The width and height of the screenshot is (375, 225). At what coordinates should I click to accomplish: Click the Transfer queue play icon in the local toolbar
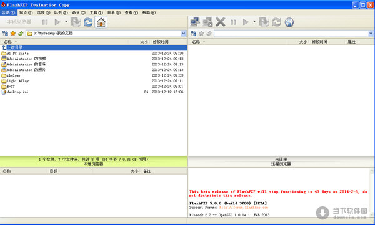57,22
